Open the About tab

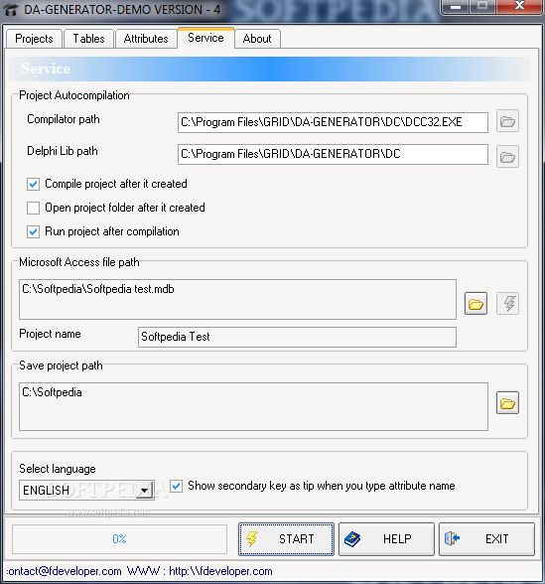click(257, 39)
